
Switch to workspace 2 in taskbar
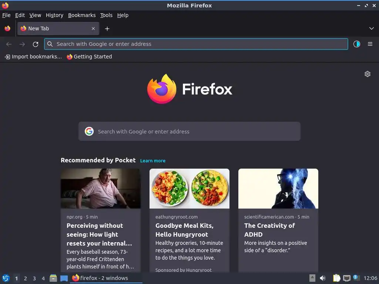tap(26, 278)
